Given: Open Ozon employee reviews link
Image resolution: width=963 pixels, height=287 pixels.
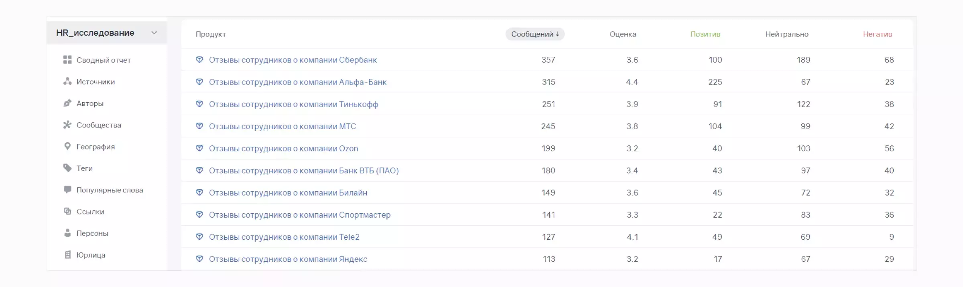Looking at the screenshot, I should click(x=283, y=148).
